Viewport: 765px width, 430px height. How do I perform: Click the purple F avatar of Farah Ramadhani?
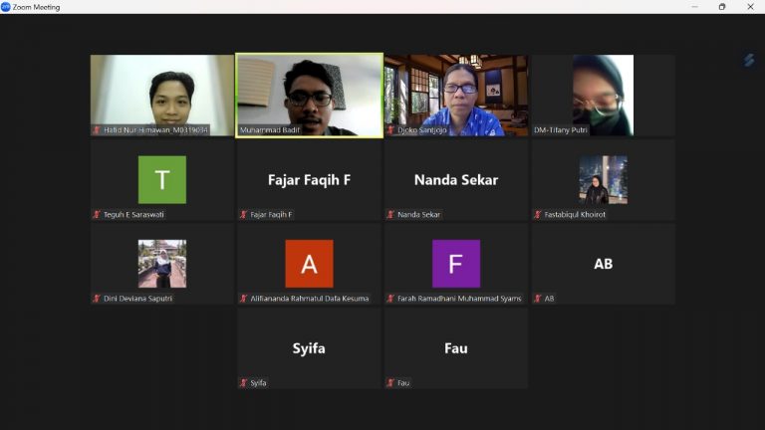(x=456, y=263)
